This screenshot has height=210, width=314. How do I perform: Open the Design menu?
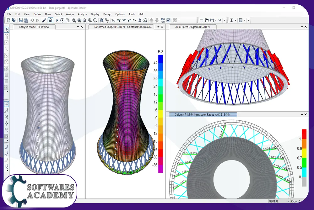click(x=107, y=14)
